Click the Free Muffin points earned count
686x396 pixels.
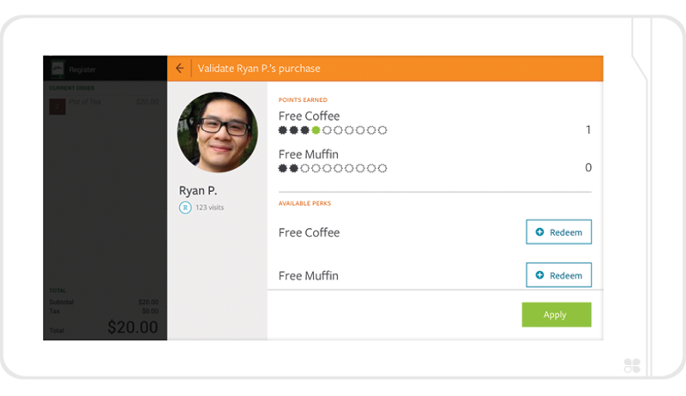pyautogui.click(x=588, y=168)
